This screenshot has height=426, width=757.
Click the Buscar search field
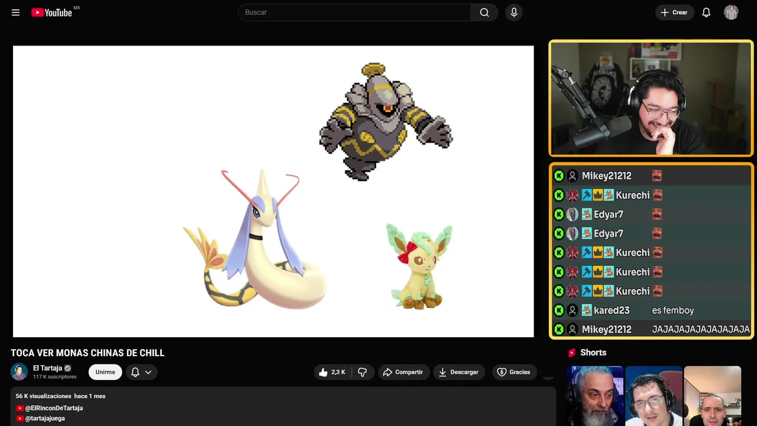pyautogui.click(x=355, y=12)
